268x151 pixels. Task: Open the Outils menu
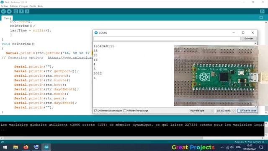point(33,6)
